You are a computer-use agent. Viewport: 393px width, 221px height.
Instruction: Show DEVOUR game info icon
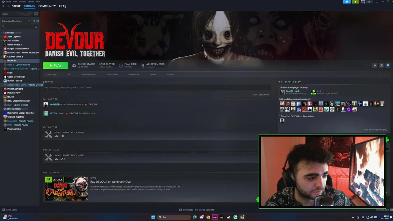pos(381,65)
